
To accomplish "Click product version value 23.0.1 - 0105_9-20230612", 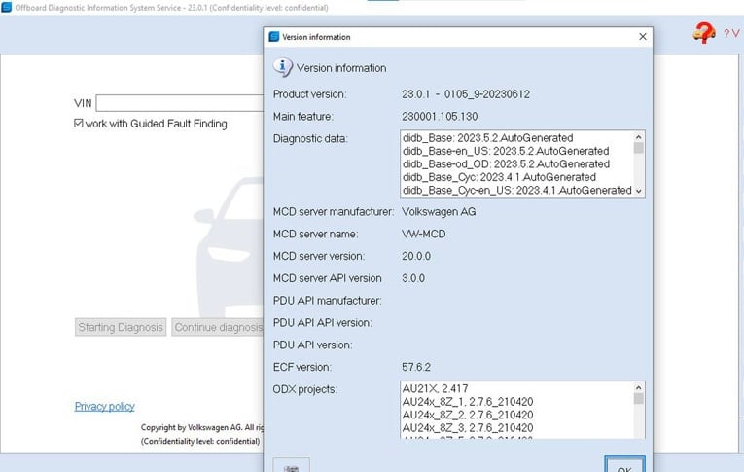I will pyautogui.click(x=466, y=94).
